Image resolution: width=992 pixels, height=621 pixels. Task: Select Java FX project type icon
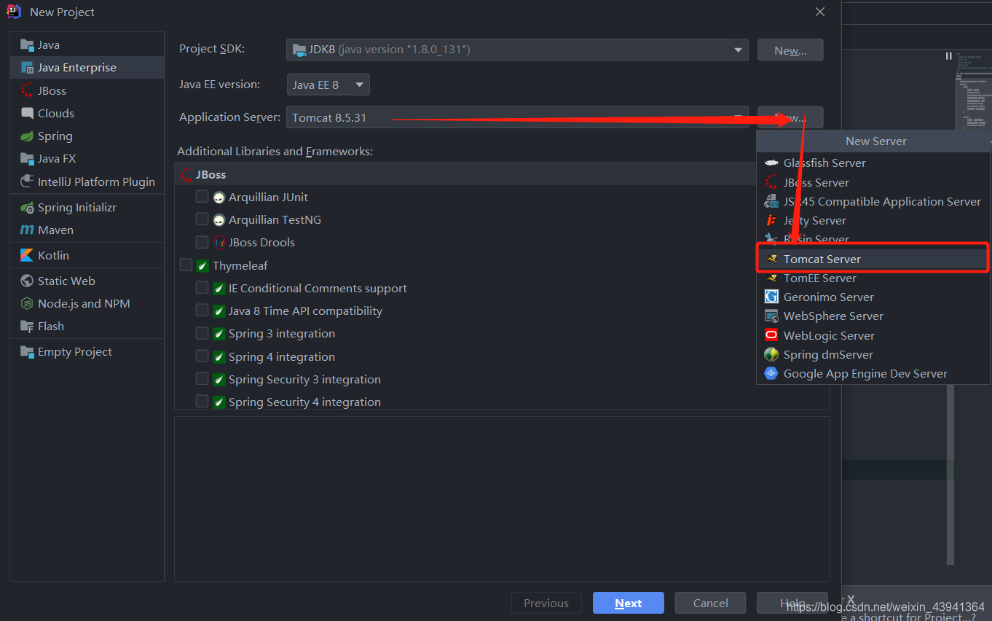point(27,159)
